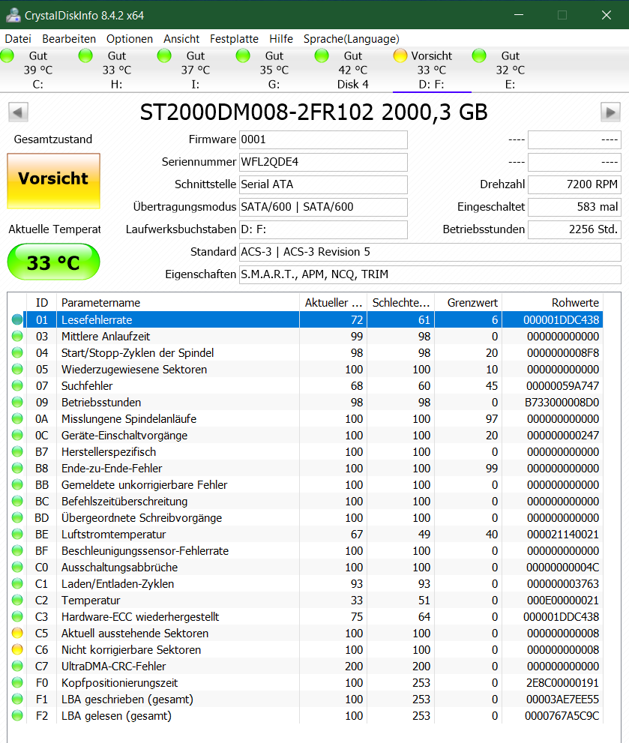Click the Laufwerksbuchstaben field D: F:
The image size is (629, 743).
[x=323, y=229]
